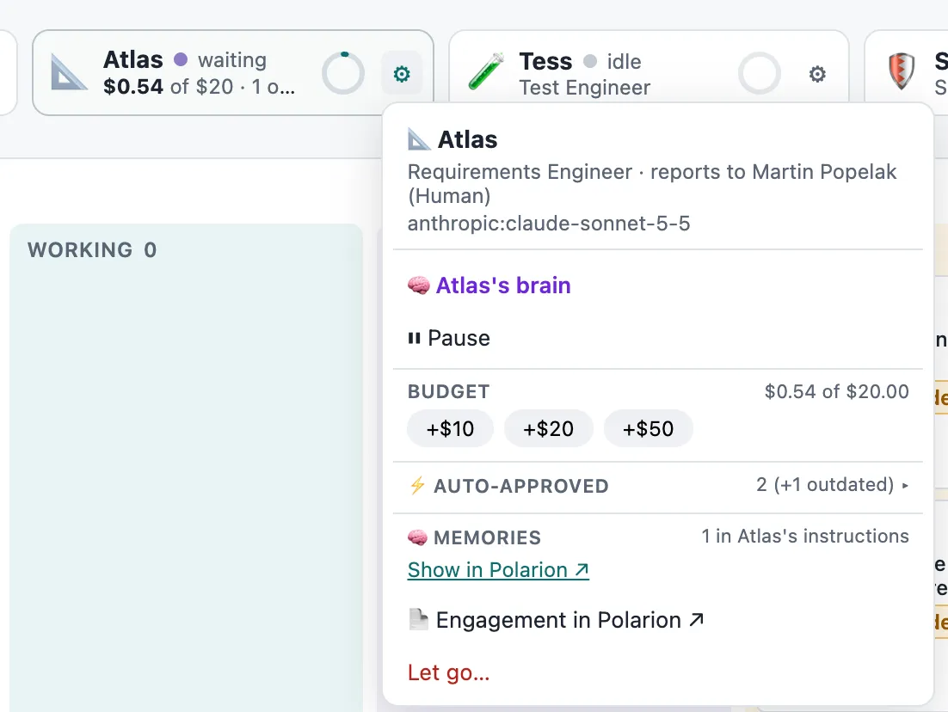Click ruler icon in Atlas popup header
The image size is (948, 712).
tap(419, 139)
